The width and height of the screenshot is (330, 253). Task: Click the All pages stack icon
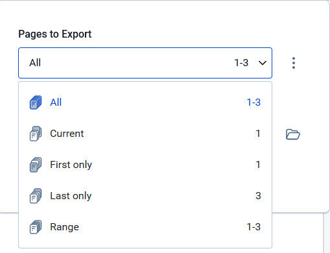point(36,102)
